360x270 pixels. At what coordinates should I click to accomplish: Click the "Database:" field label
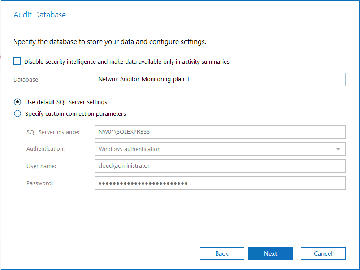click(26, 79)
